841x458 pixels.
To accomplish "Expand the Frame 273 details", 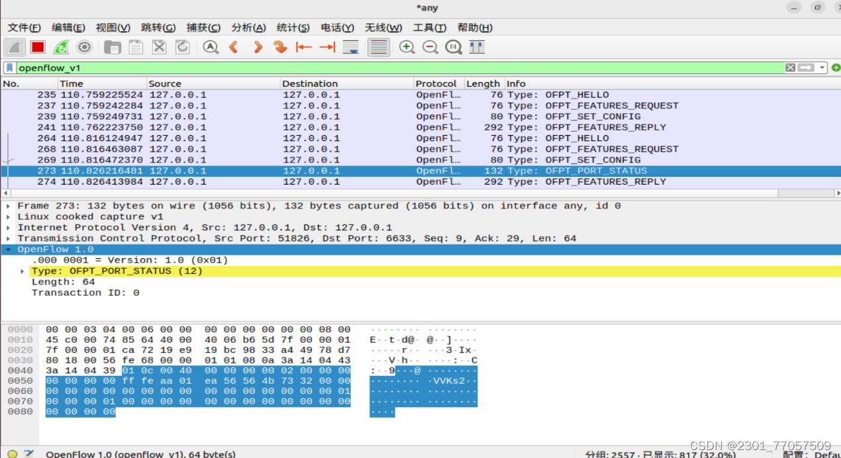I will coord(8,205).
